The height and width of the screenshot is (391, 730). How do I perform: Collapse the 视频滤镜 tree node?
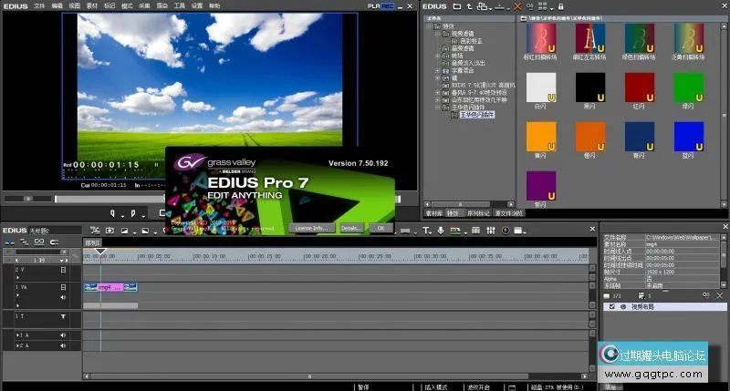(x=439, y=34)
